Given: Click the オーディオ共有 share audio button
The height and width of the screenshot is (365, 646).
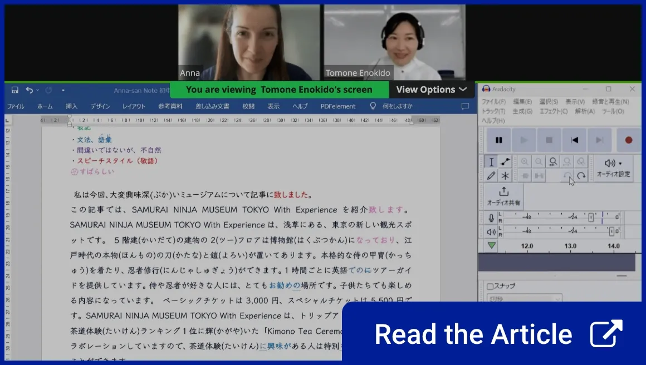Looking at the screenshot, I should pyautogui.click(x=503, y=196).
